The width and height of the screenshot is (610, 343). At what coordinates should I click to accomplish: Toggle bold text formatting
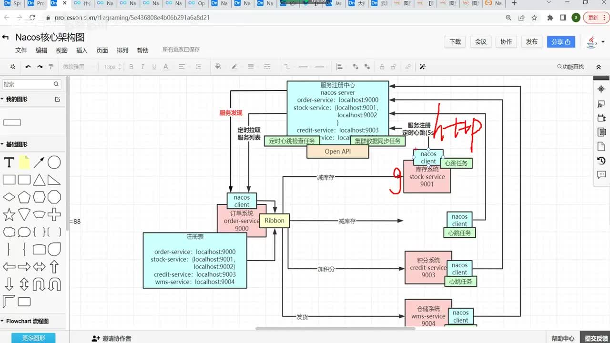[131, 67]
